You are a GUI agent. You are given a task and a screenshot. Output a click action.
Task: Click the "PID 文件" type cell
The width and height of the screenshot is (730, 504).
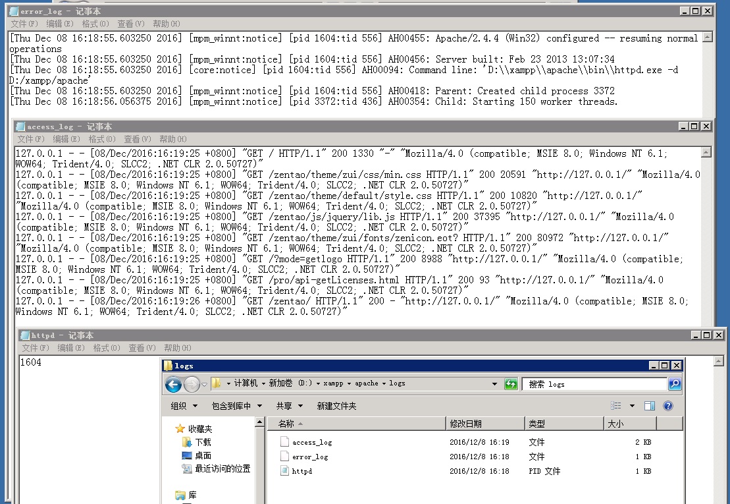(544, 471)
